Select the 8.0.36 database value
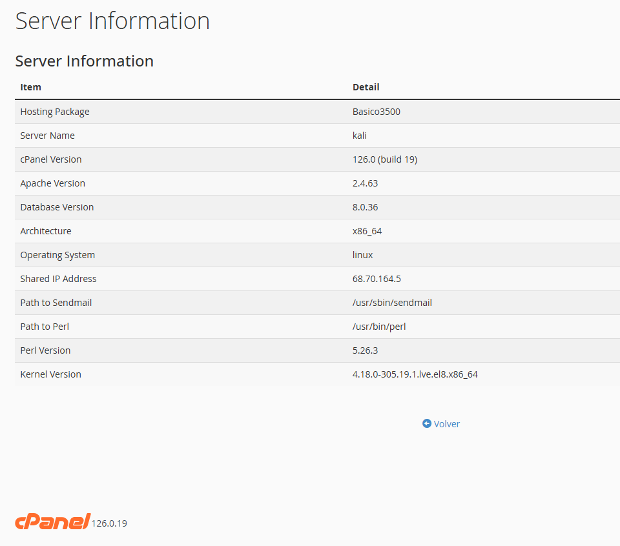 [x=365, y=207]
